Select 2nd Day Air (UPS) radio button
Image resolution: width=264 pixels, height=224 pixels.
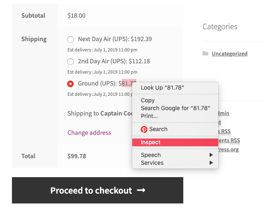[70, 62]
